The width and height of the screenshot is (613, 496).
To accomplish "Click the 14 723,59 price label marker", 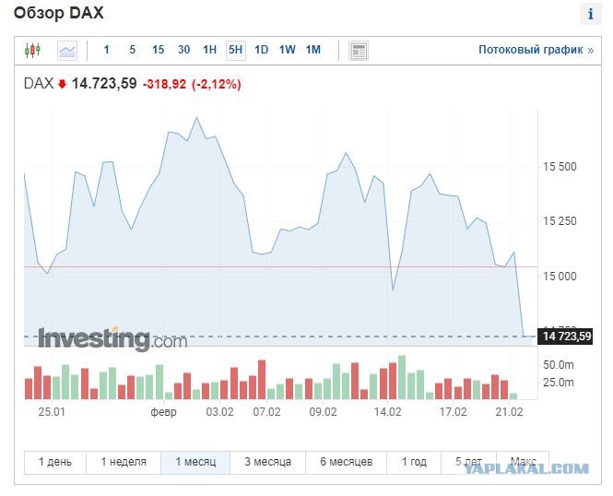I will [x=565, y=337].
